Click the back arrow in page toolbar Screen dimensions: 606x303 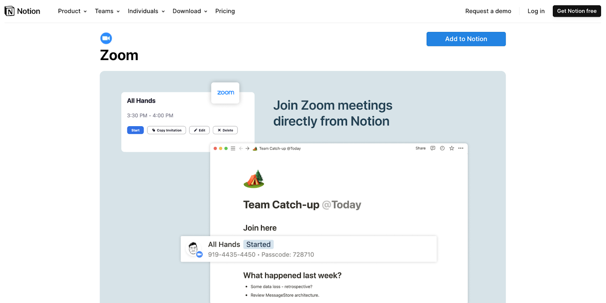pyautogui.click(x=241, y=149)
